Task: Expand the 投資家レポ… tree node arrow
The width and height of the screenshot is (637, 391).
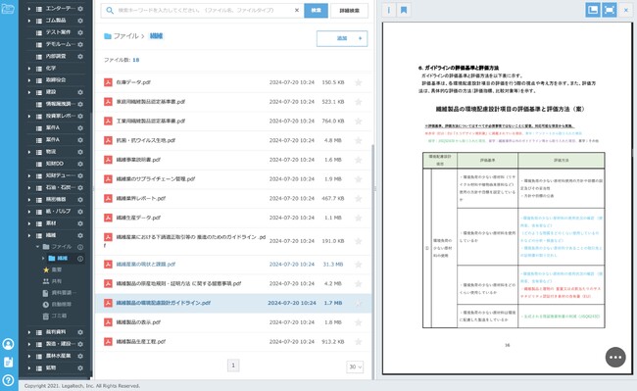Action: [x=29, y=116]
